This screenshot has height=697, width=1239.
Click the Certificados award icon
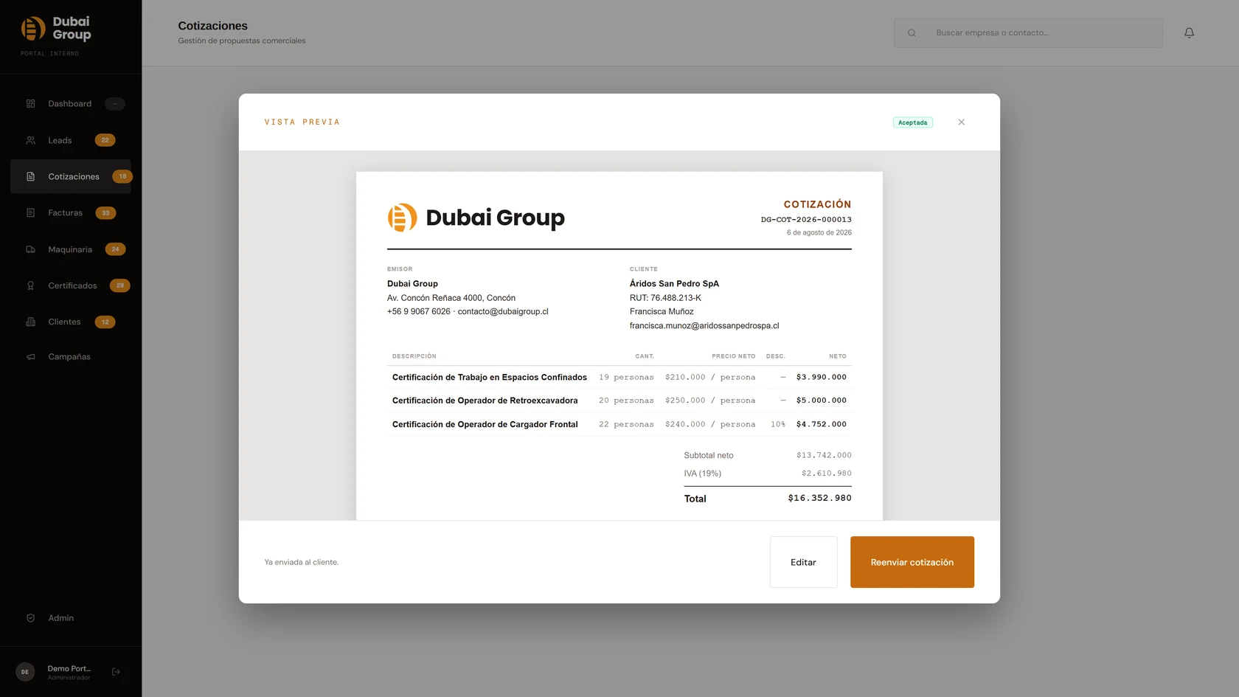point(30,285)
